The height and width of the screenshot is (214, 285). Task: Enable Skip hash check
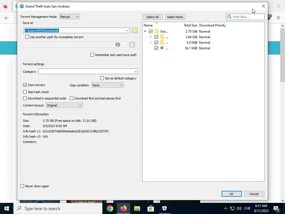(25, 92)
